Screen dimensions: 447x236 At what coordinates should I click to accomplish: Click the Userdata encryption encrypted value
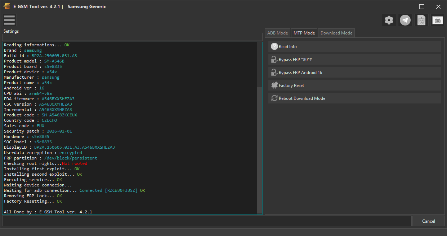(x=71, y=153)
